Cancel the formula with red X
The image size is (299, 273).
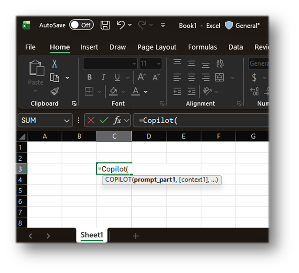tap(91, 121)
